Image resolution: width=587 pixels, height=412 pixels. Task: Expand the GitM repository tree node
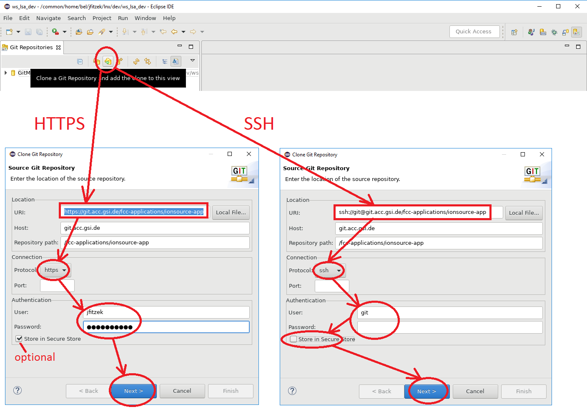6,73
